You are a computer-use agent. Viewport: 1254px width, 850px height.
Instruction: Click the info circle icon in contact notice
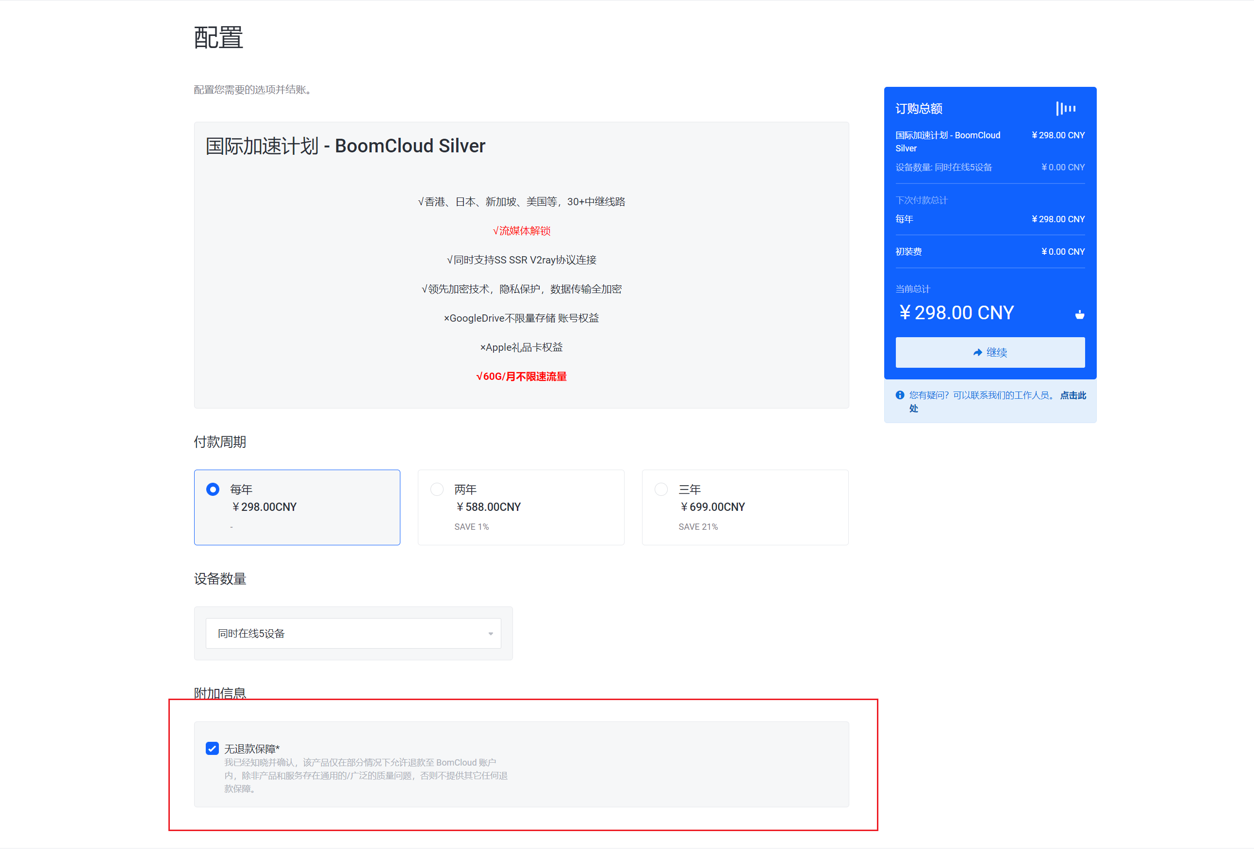click(899, 395)
